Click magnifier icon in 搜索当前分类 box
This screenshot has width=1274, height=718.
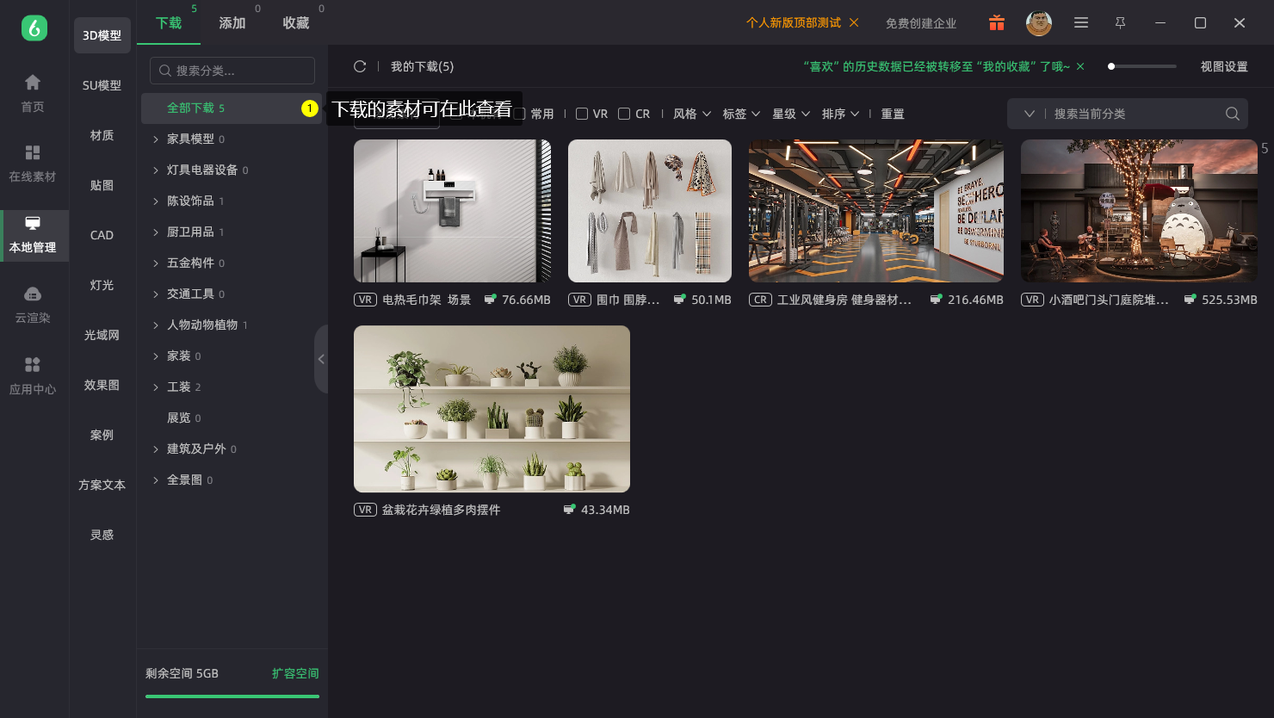coord(1233,114)
